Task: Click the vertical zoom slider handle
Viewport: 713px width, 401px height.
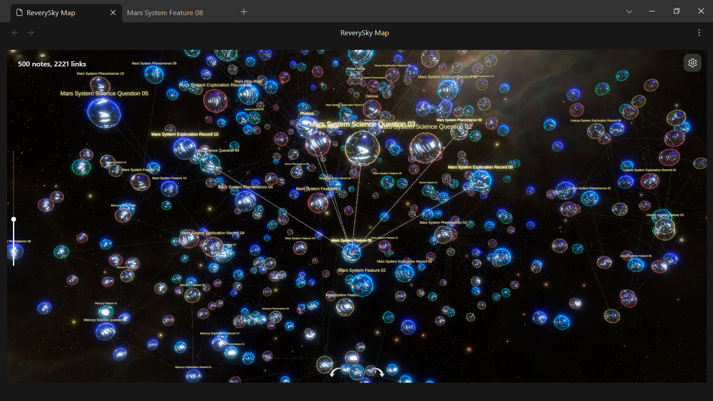Action: tap(14, 219)
